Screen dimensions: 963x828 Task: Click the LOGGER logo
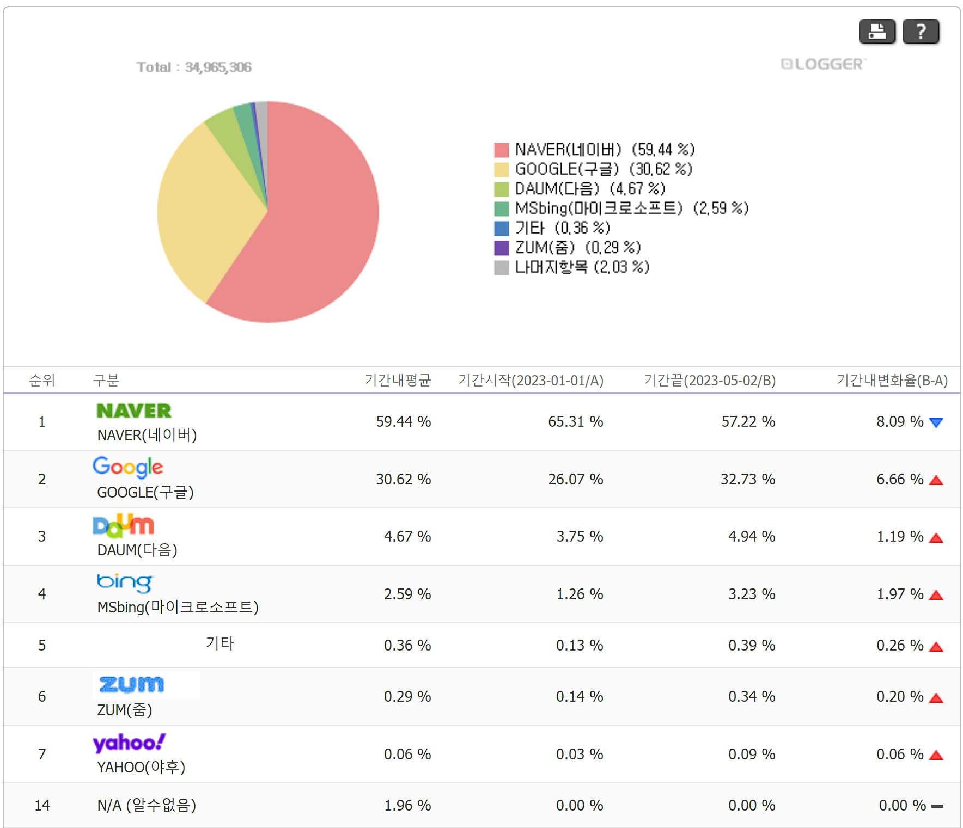click(x=822, y=64)
